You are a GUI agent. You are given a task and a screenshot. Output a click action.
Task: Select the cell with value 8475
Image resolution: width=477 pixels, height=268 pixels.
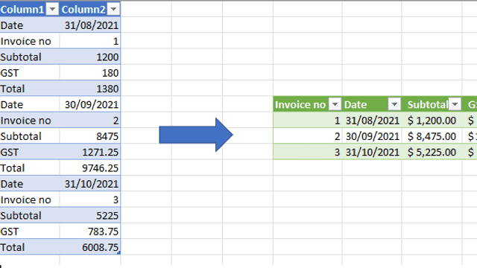90,136
